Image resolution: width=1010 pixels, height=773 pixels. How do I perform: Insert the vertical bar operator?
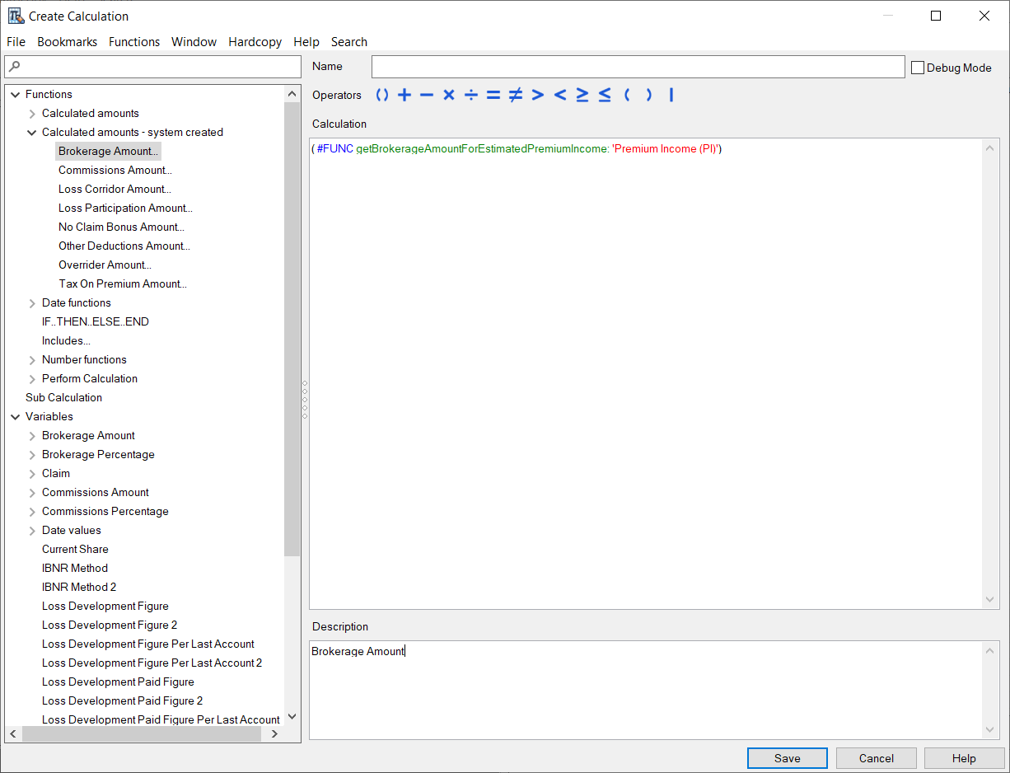click(x=671, y=96)
